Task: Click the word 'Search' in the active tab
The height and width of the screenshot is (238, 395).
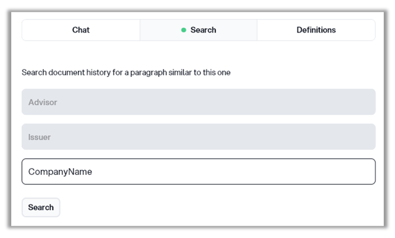Action: click(203, 30)
